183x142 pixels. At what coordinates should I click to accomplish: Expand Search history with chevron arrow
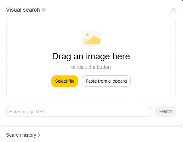point(39,135)
